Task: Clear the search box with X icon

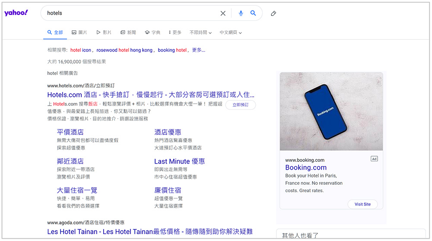Action: click(x=223, y=13)
